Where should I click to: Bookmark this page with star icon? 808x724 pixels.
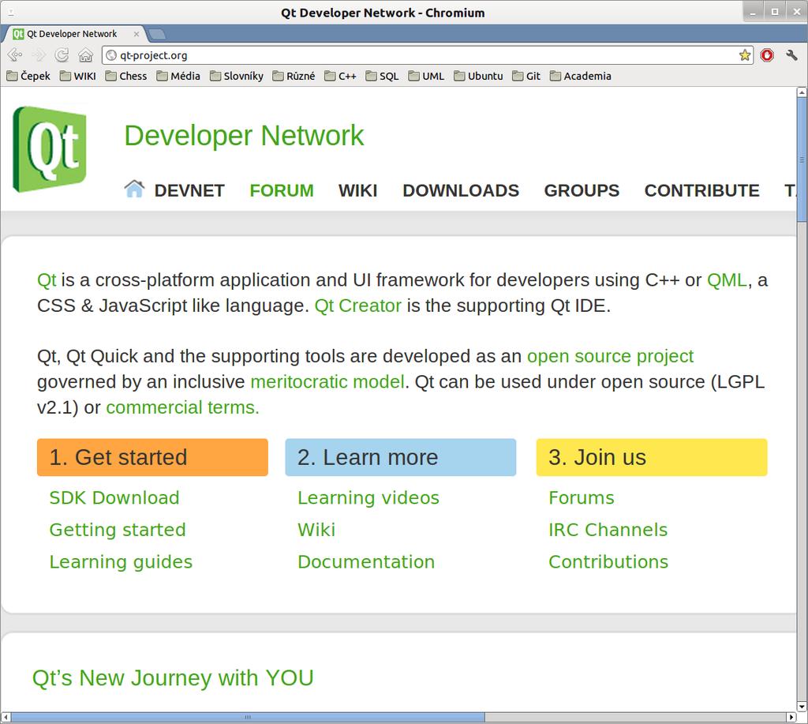745,54
